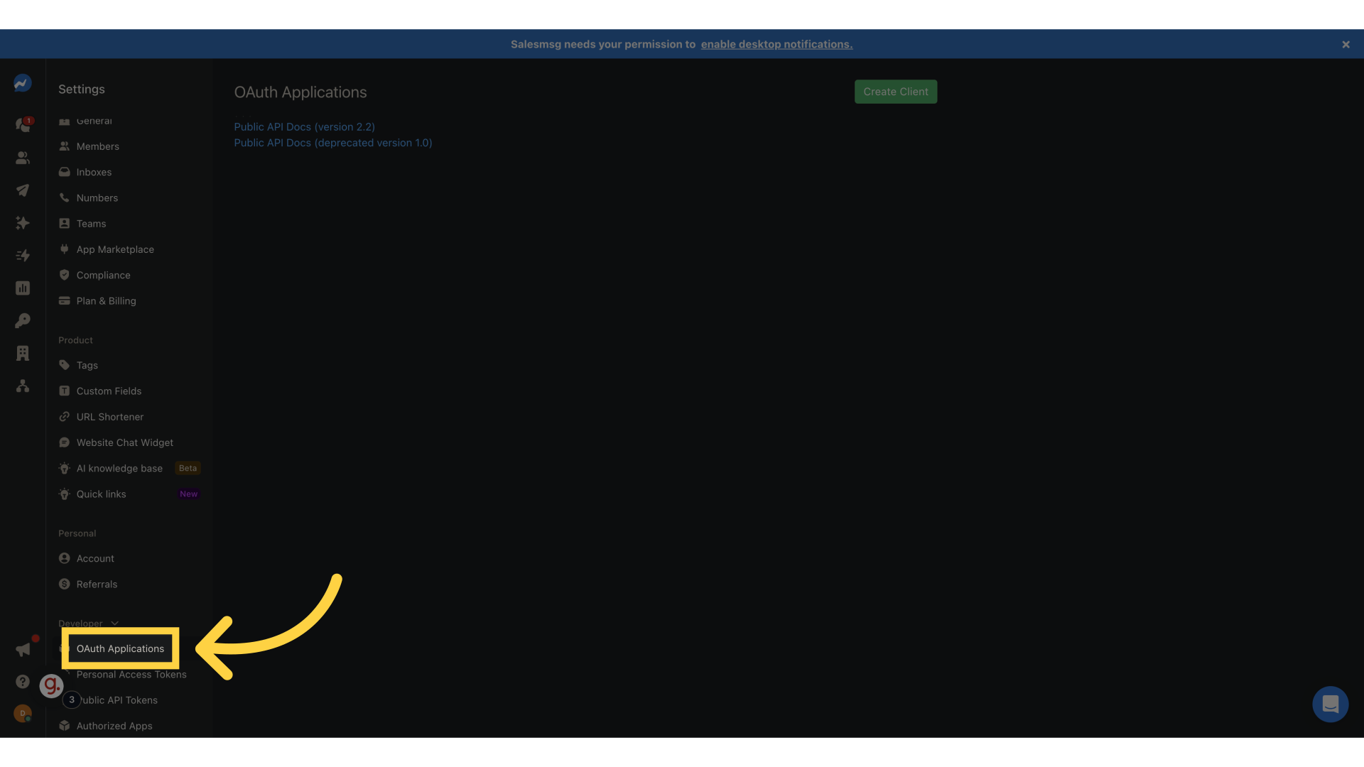Open the bar chart analytics icon

coord(23,288)
